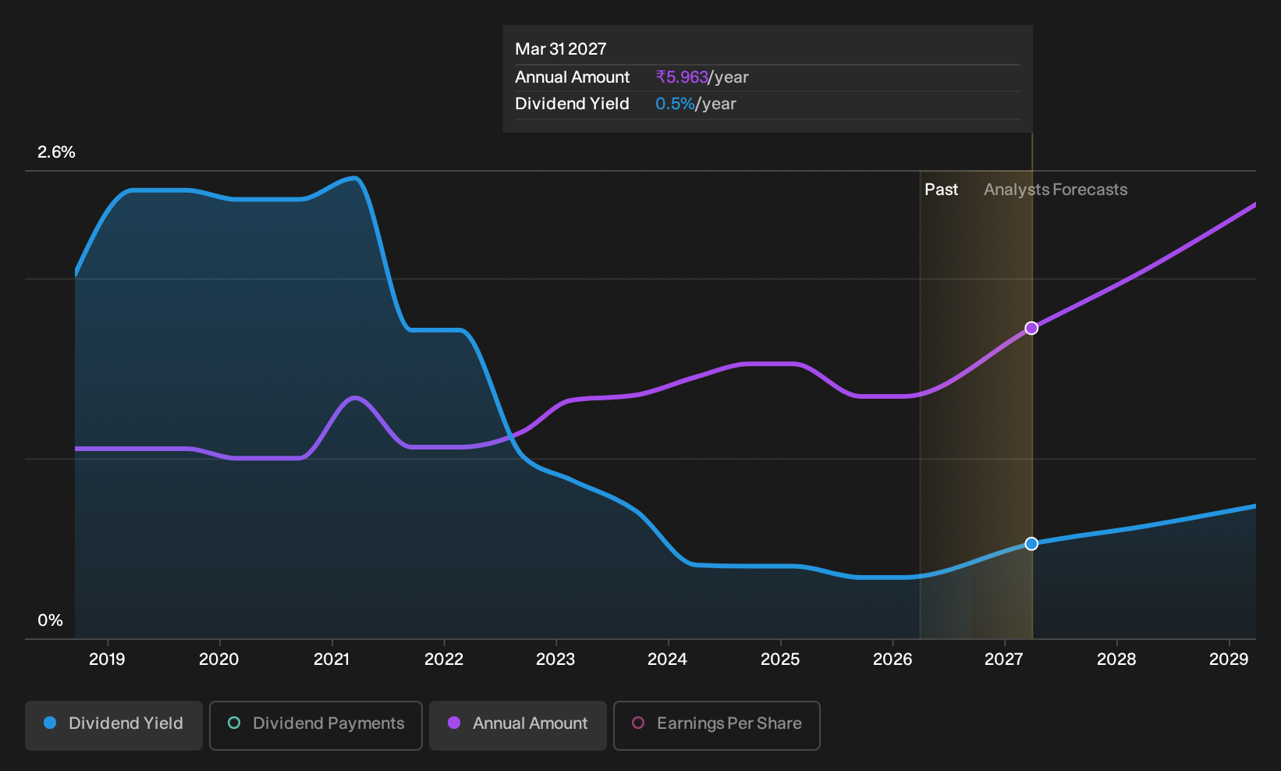
Task: Click the Mar 31 2027 tooltip date
Action: click(x=561, y=49)
